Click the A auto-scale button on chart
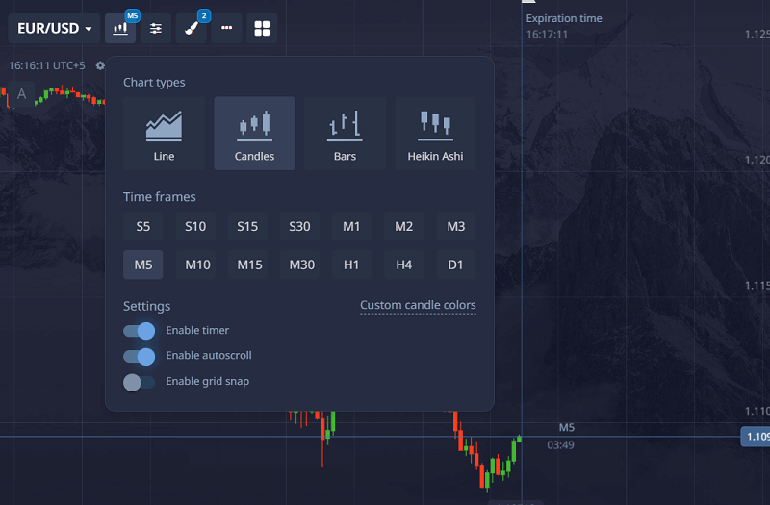 tap(21, 93)
